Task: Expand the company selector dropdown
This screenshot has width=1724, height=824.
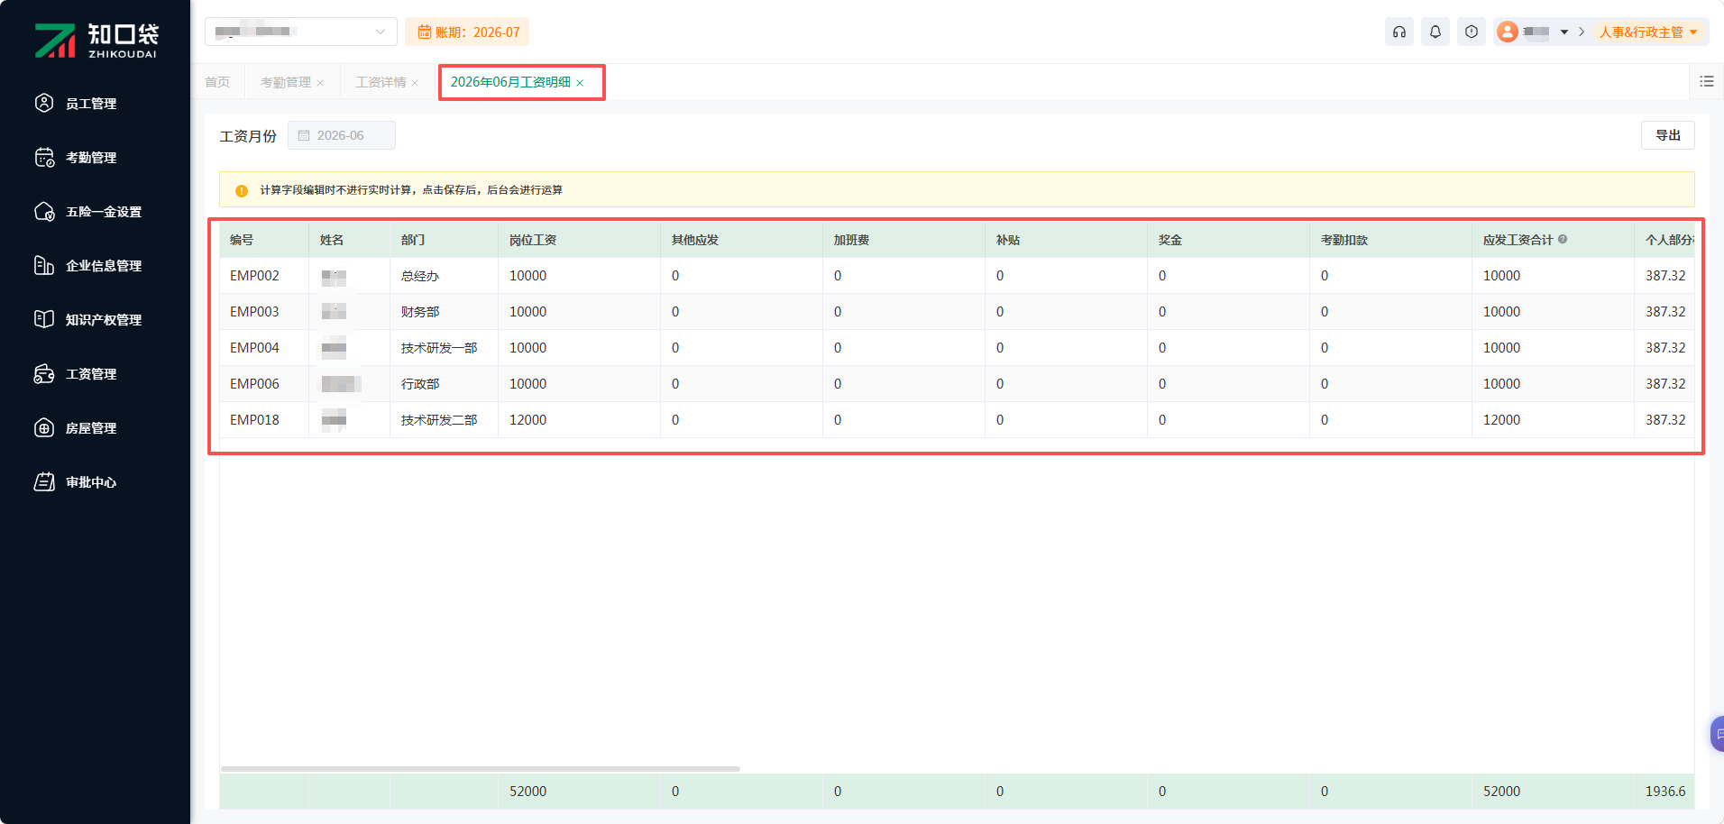Action: tap(301, 32)
